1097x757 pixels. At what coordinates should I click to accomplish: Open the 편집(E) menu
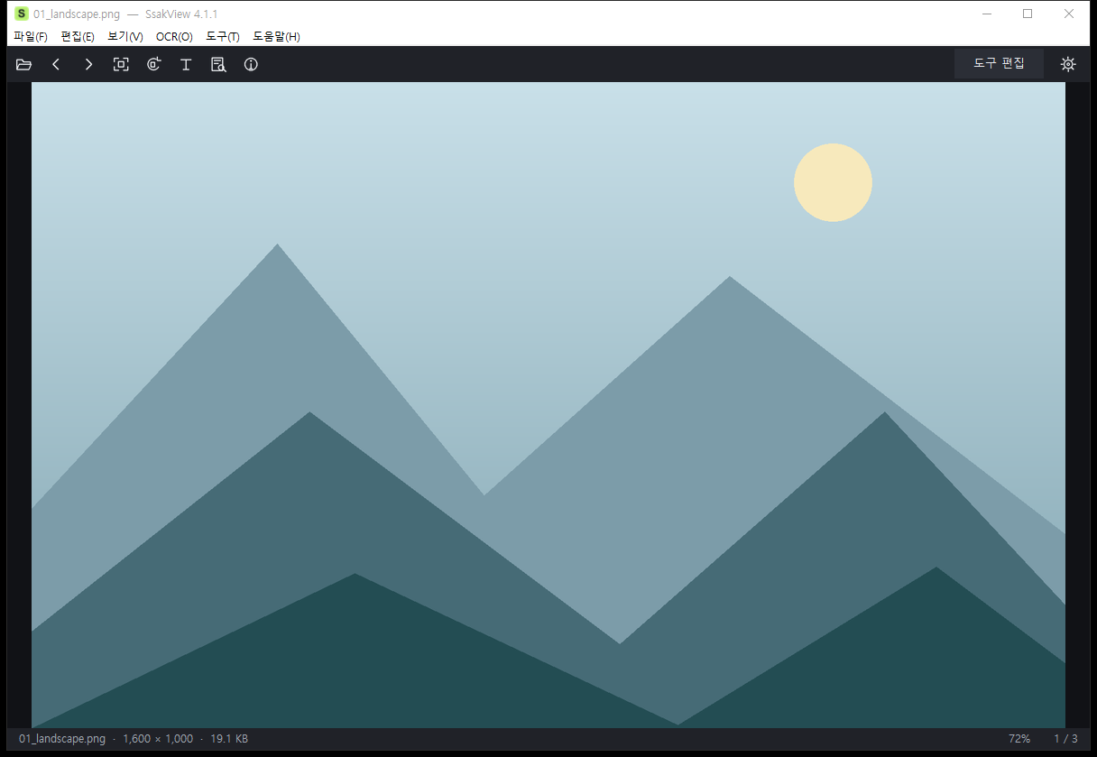coord(78,36)
